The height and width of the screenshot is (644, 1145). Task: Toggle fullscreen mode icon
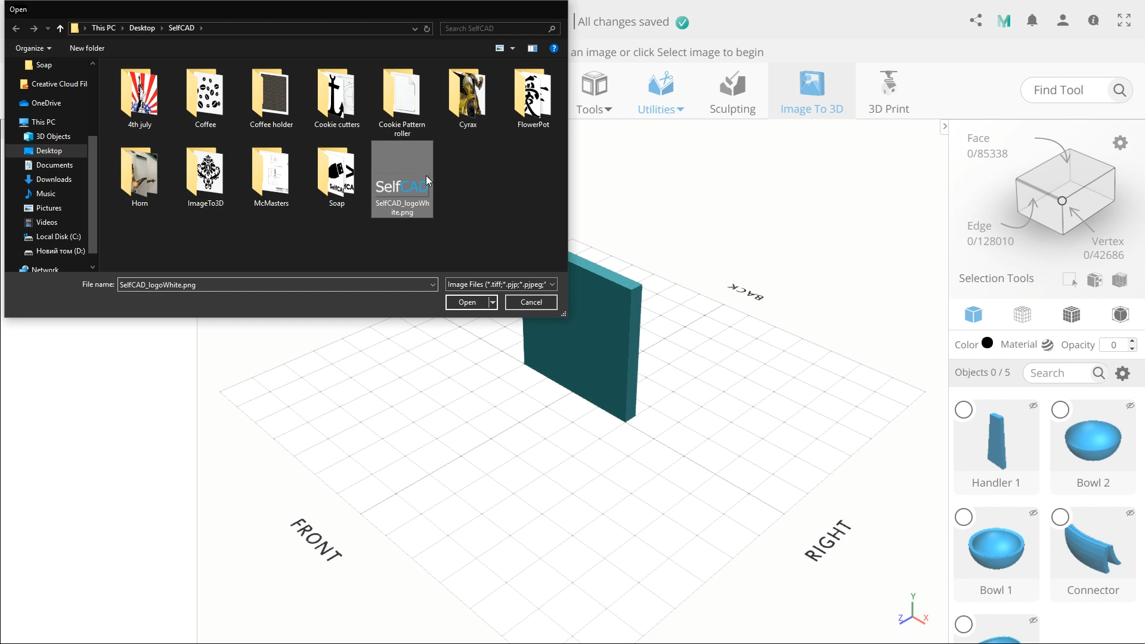tap(1124, 21)
